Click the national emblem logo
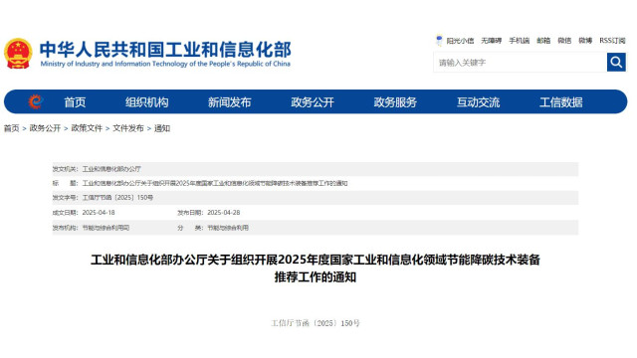637x358 pixels. click(18, 54)
